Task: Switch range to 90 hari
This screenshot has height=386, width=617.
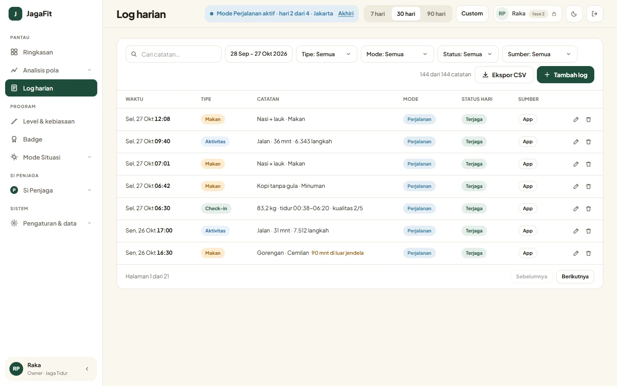Action: 436,14
